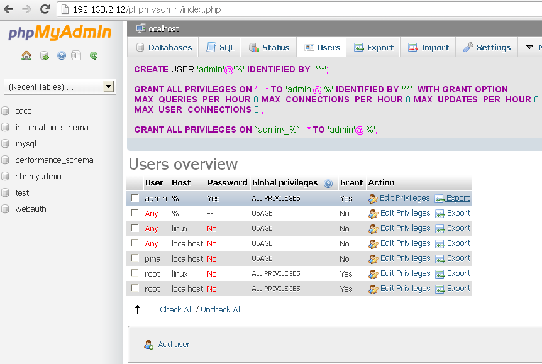The width and height of the screenshot is (542, 364).
Task: Click Edit Privileges for the admin user
Action: 404,198
